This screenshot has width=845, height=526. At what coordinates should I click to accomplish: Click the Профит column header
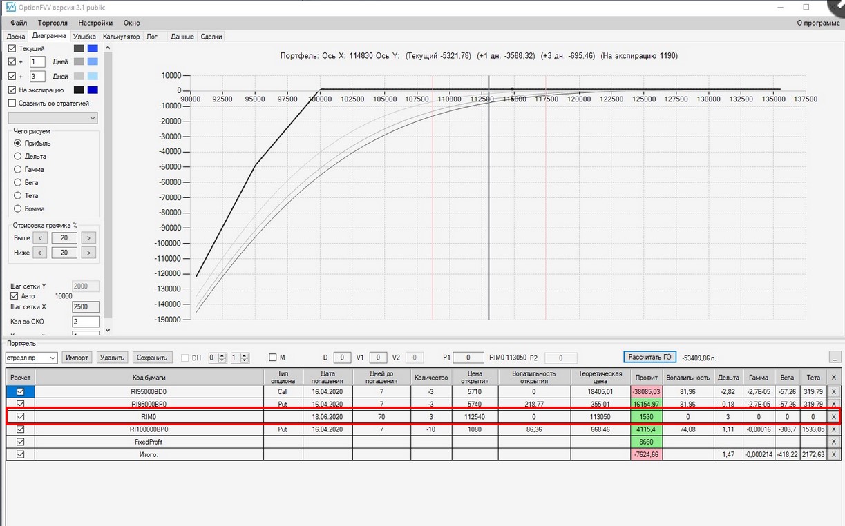(646, 378)
